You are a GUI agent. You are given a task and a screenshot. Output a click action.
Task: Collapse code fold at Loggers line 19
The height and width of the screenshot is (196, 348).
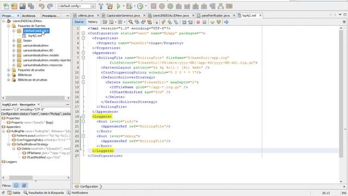[83, 117]
